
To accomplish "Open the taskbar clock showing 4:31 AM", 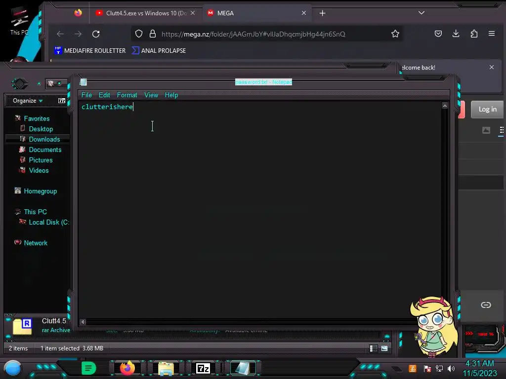I will point(480,368).
